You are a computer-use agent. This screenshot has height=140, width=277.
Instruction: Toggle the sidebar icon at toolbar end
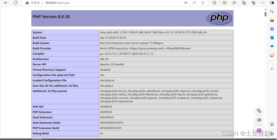(x=272, y=3)
